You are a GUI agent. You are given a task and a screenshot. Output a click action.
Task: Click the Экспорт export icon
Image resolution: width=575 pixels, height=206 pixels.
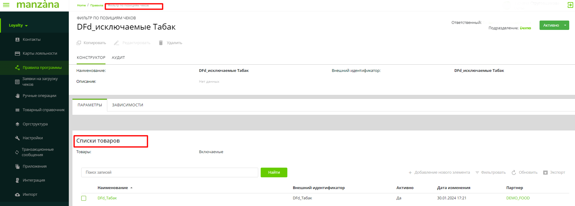tap(545, 172)
